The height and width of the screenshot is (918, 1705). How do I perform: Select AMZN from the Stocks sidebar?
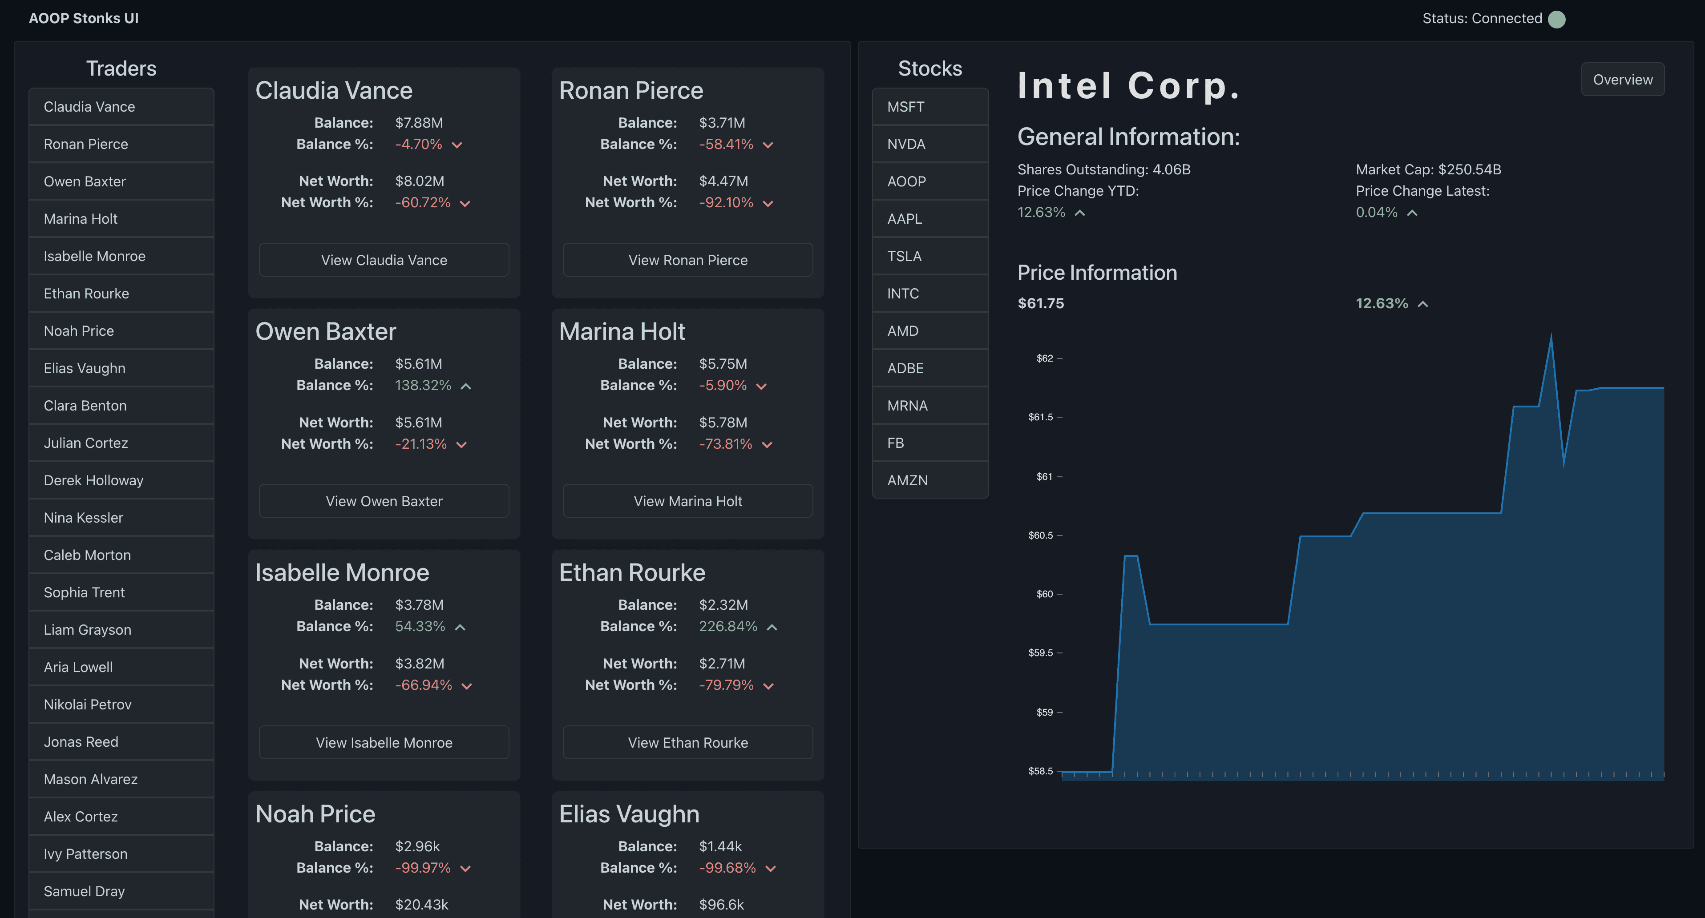click(929, 480)
